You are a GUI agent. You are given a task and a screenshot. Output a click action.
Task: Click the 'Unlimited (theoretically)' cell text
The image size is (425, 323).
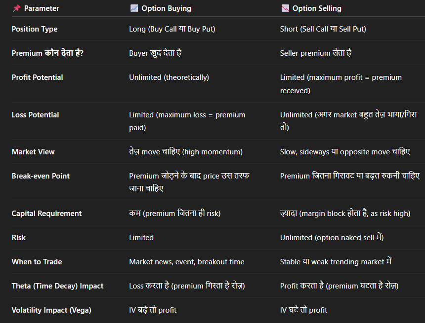(169, 77)
